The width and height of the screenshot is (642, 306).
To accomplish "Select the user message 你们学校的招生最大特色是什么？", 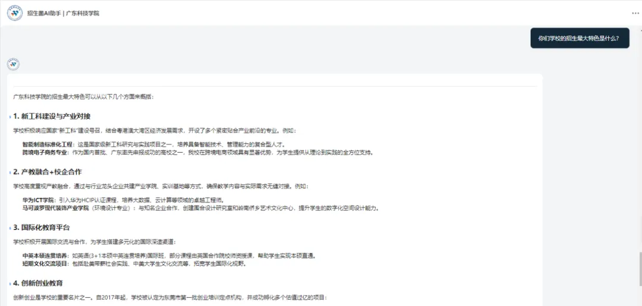I will (x=580, y=38).
